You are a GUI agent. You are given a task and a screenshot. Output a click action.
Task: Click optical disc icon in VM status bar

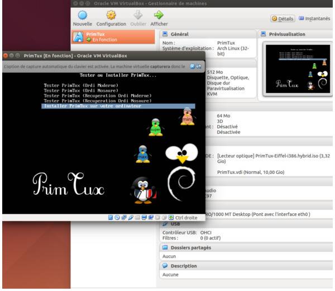(x=117, y=218)
